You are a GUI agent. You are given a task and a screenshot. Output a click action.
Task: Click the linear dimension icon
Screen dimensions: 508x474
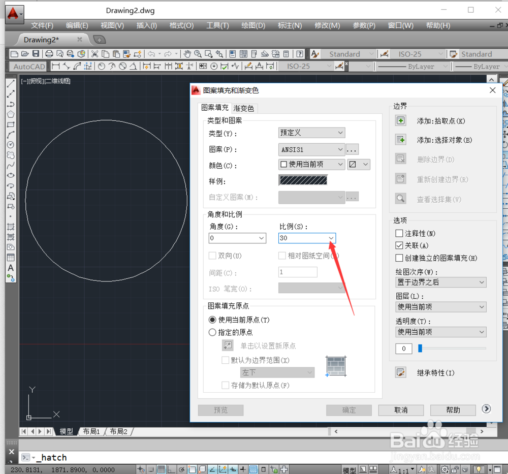point(56,67)
